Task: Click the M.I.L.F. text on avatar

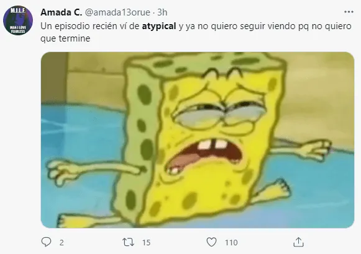Action: (x=18, y=11)
